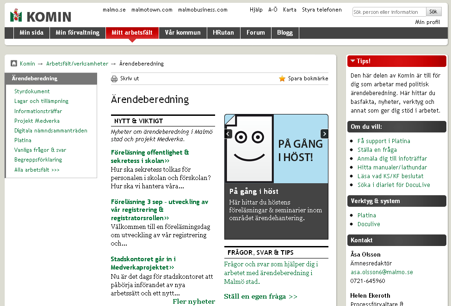Open Söka i diariet för DocuLive
Viewport: 451px width, 306px height.
[x=394, y=185]
